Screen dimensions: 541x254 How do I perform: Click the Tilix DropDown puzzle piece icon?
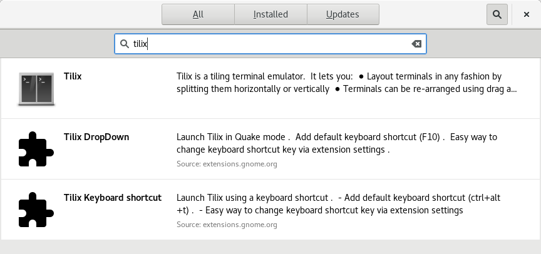point(36,149)
